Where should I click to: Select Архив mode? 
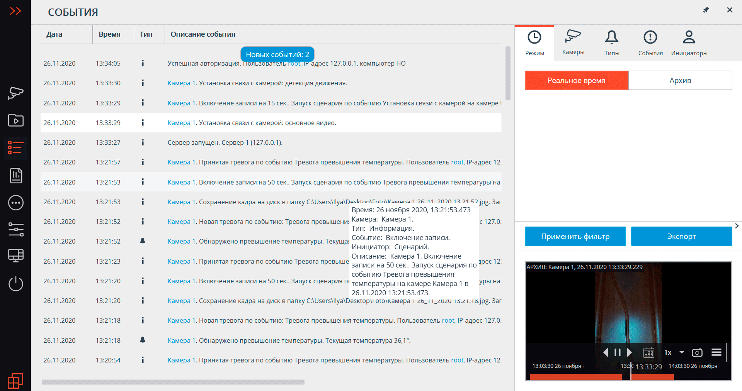[680, 80]
